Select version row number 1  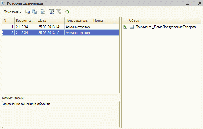pyautogui.click(x=52, y=27)
